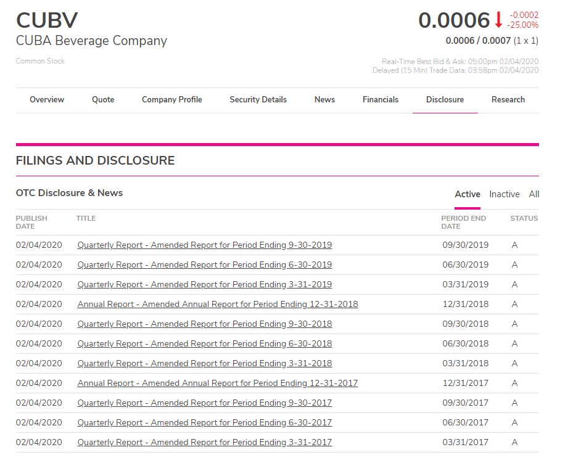Image resolution: width=568 pixels, height=455 pixels.
Task: Select the Disclosure tab
Action: click(445, 100)
